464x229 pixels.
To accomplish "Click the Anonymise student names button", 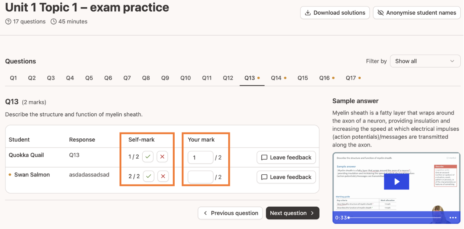I will pyautogui.click(x=417, y=12).
